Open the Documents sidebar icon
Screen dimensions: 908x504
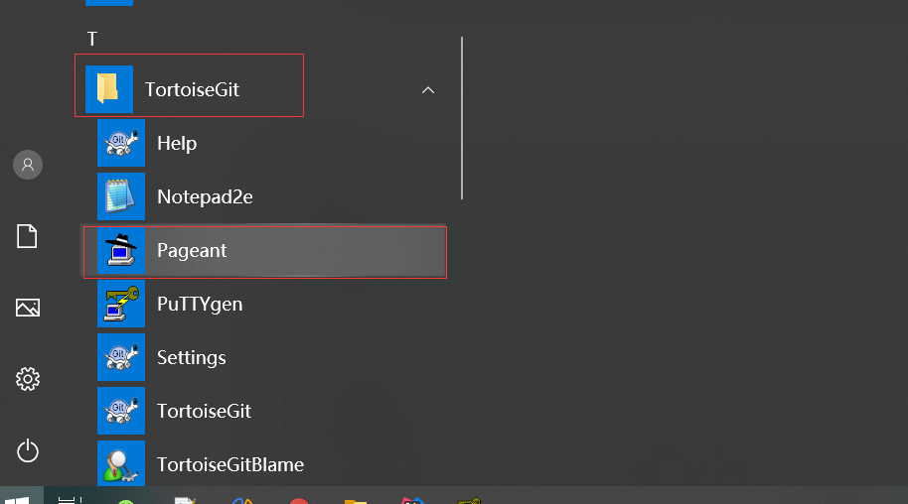coord(28,236)
